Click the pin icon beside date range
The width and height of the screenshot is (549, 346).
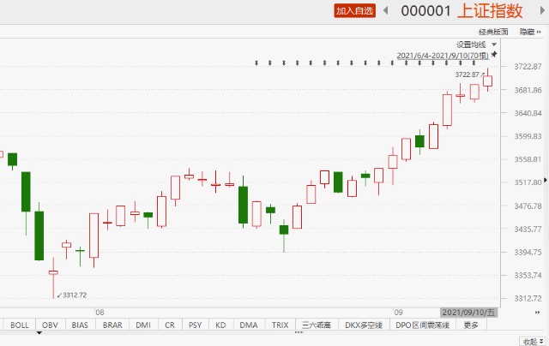tap(494, 55)
